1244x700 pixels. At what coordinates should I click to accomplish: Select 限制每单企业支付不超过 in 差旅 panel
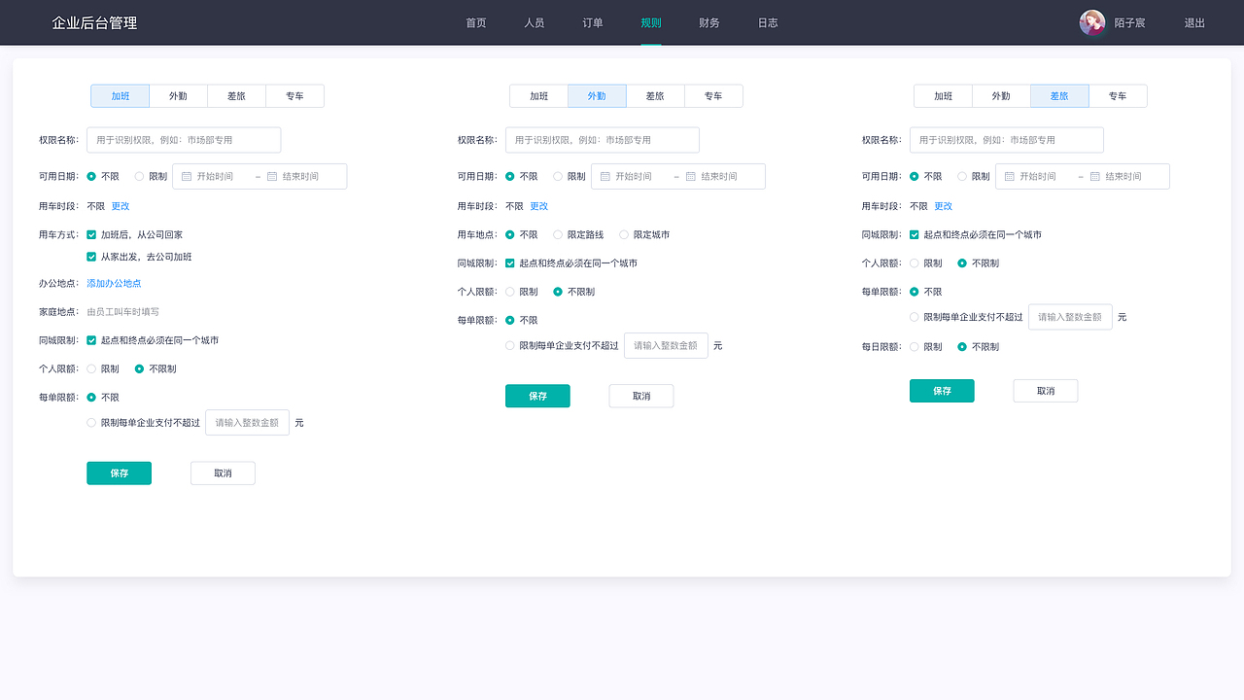click(x=913, y=316)
